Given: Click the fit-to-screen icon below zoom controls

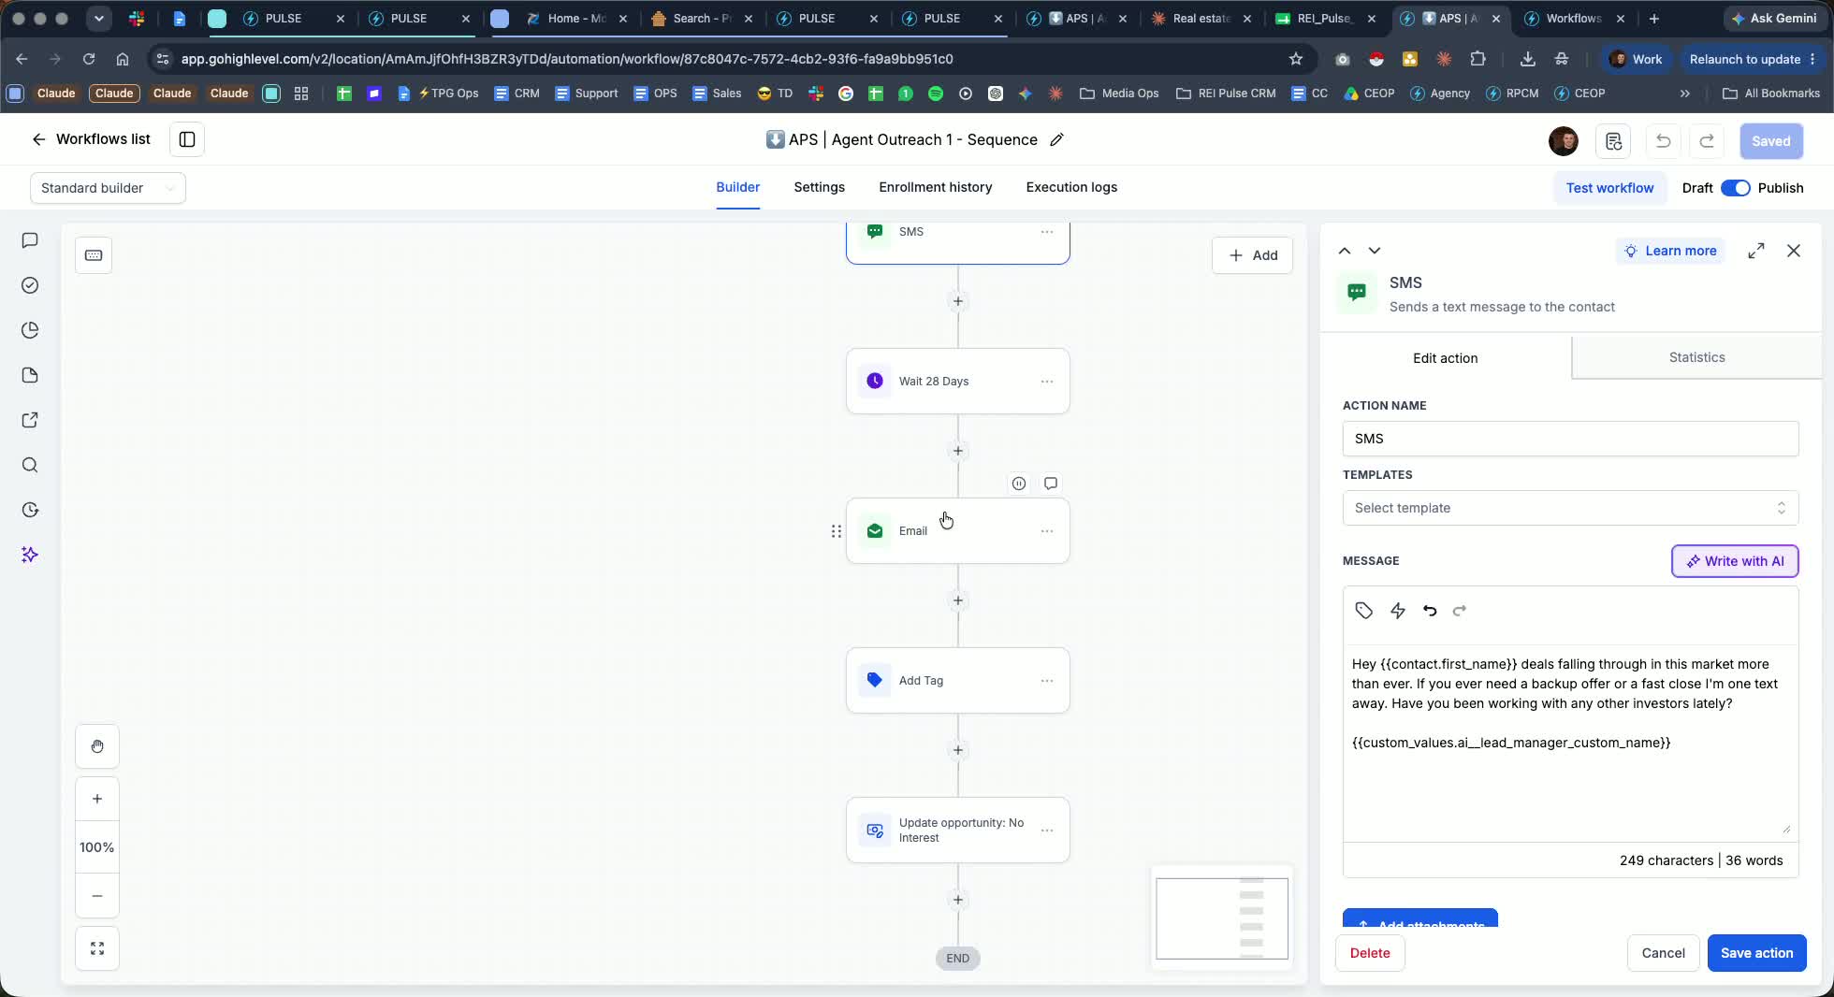Looking at the screenshot, I should point(97,948).
